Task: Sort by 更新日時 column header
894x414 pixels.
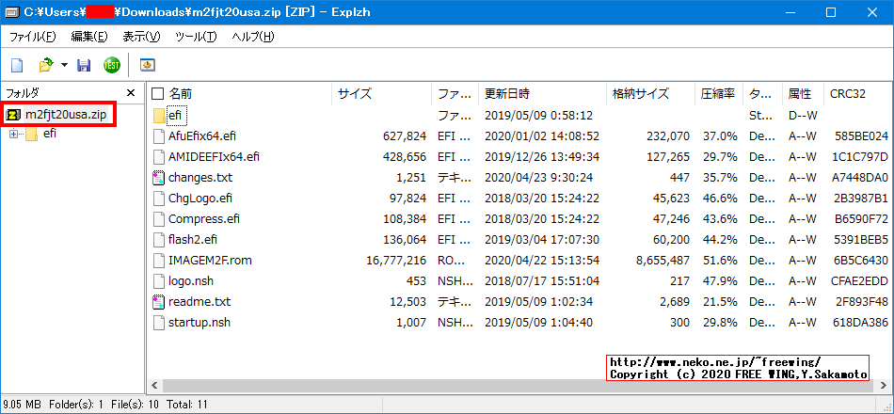Action: [507, 93]
